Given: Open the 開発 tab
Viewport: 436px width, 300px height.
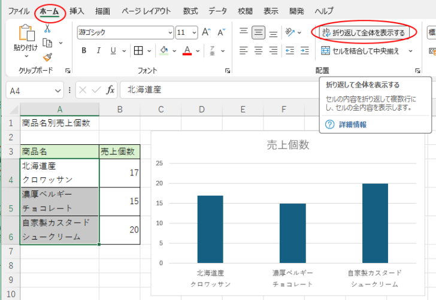Looking at the screenshot, I should 296,11.
